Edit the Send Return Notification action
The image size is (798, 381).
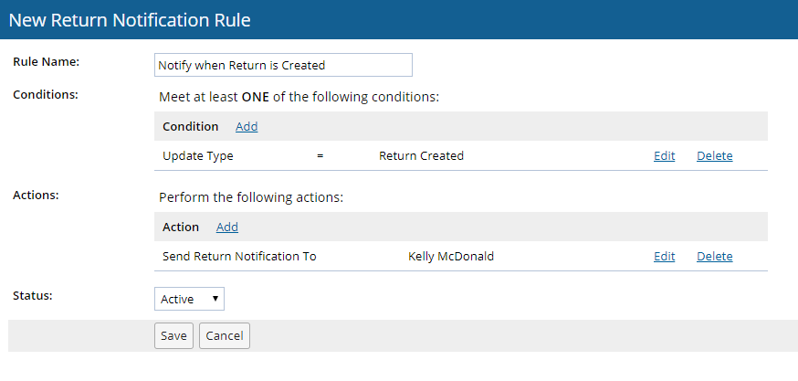pos(664,257)
